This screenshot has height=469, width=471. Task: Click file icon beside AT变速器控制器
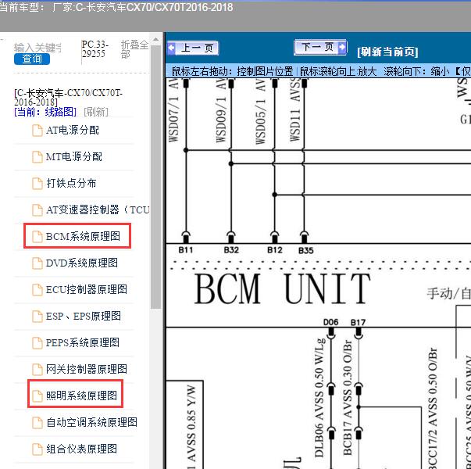tap(37, 209)
